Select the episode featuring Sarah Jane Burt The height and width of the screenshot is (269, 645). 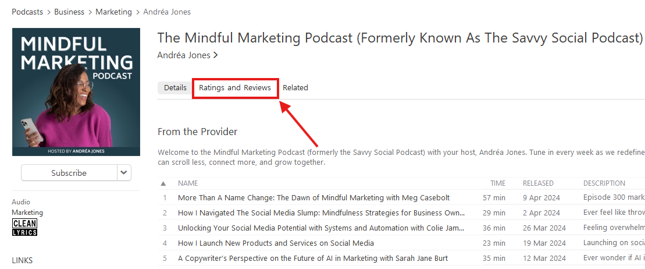pyautogui.click(x=312, y=258)
